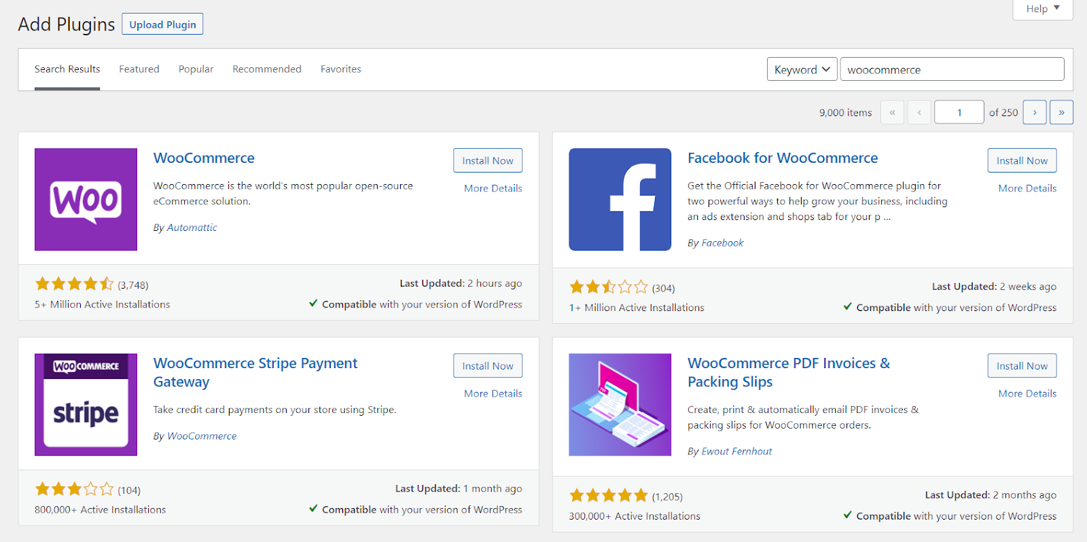Switch to the Recommended tab
This screenshot has width=1087, height=542.
pos(267,69)
